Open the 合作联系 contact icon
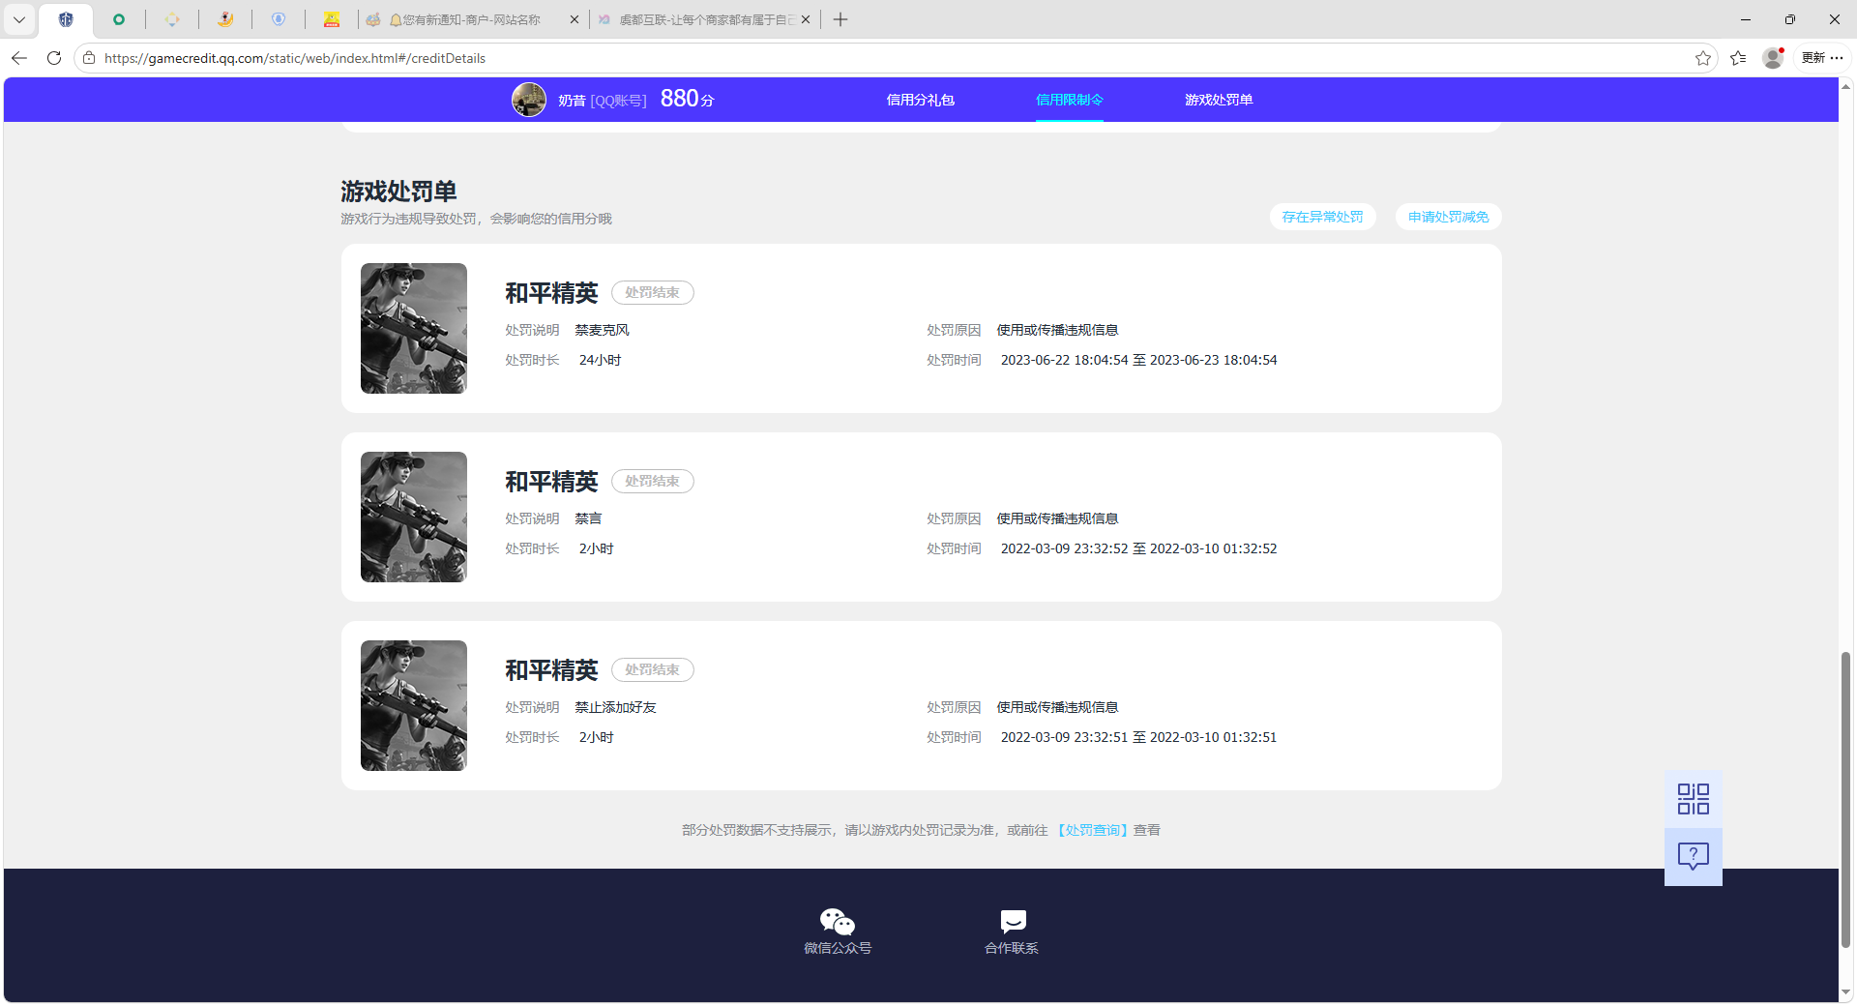 coord(1013,922)
